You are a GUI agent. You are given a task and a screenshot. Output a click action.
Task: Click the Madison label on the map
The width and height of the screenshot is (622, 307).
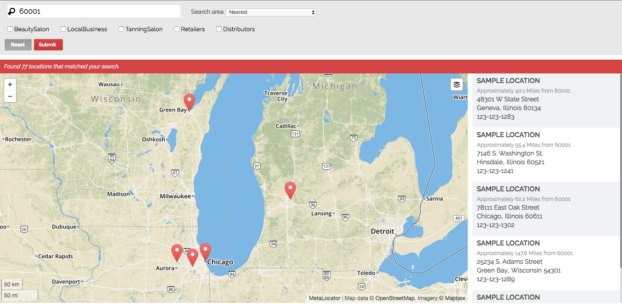click(x=118, y=194)
